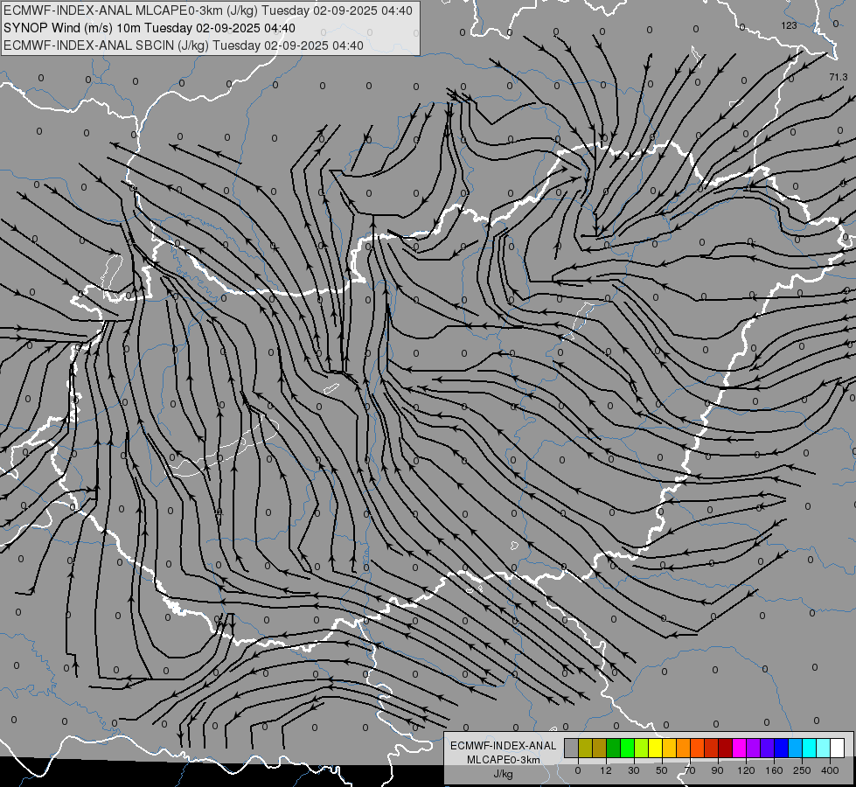Click the magenta legend swatch
The height and width of the screenshot is (787, 856).
coord(740,748)
